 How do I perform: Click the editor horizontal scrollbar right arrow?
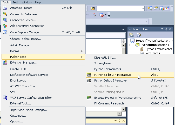pos(119,114)
